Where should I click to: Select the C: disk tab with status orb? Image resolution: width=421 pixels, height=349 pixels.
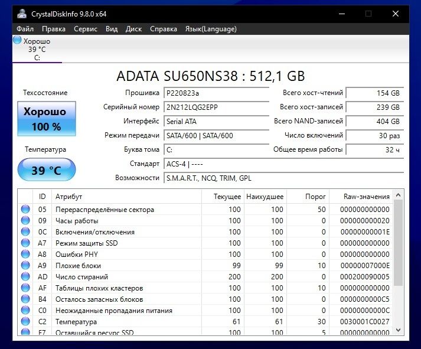click(x=37, y=49)
